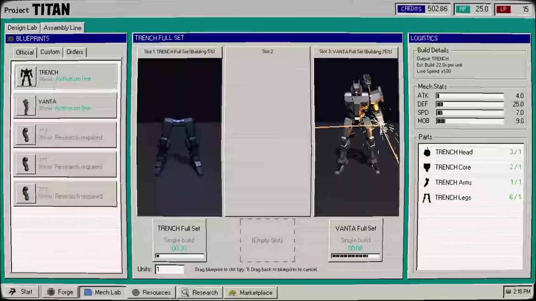Click the TRENCH Legs part icon
This screenshot has height=301, width=536.
click(x=427, y=198)
